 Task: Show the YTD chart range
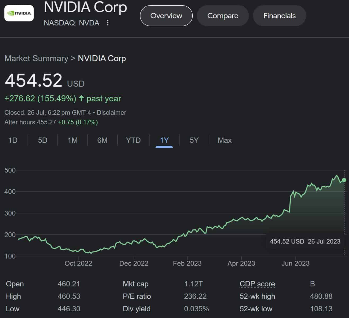[x=133, y=140]
